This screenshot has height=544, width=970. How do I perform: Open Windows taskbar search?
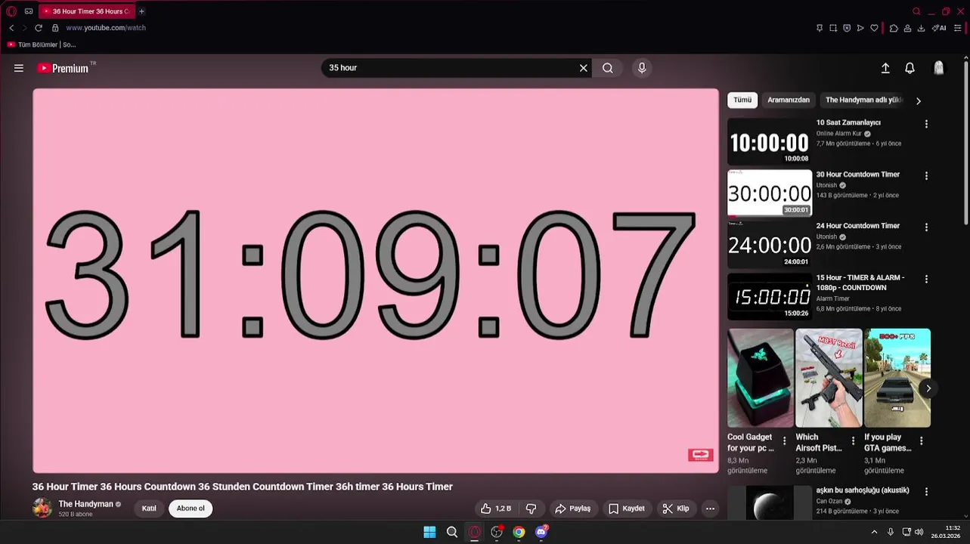point(452,532)
